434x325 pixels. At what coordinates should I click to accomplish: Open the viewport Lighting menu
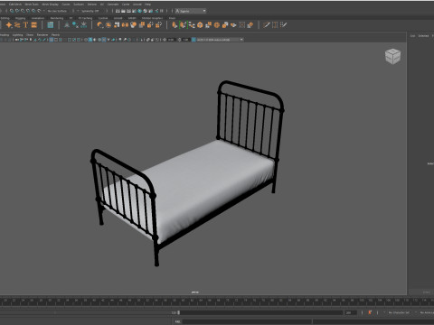[17, 35]
